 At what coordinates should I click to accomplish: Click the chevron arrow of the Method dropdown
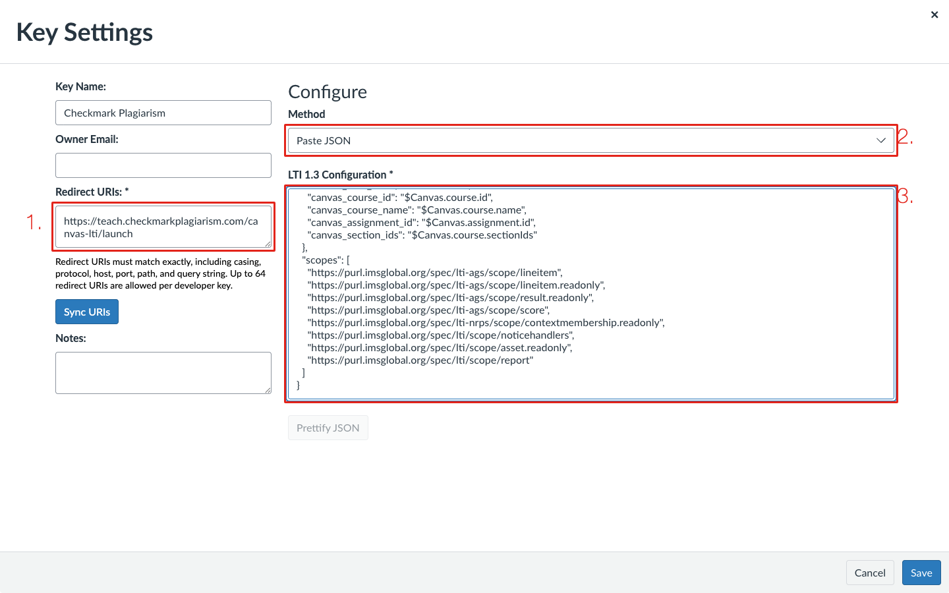pyautogui.click(x=881, y=140)
